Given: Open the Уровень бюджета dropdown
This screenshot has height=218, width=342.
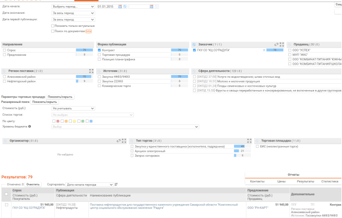Looking at the screenshot, I should point(125,127).
